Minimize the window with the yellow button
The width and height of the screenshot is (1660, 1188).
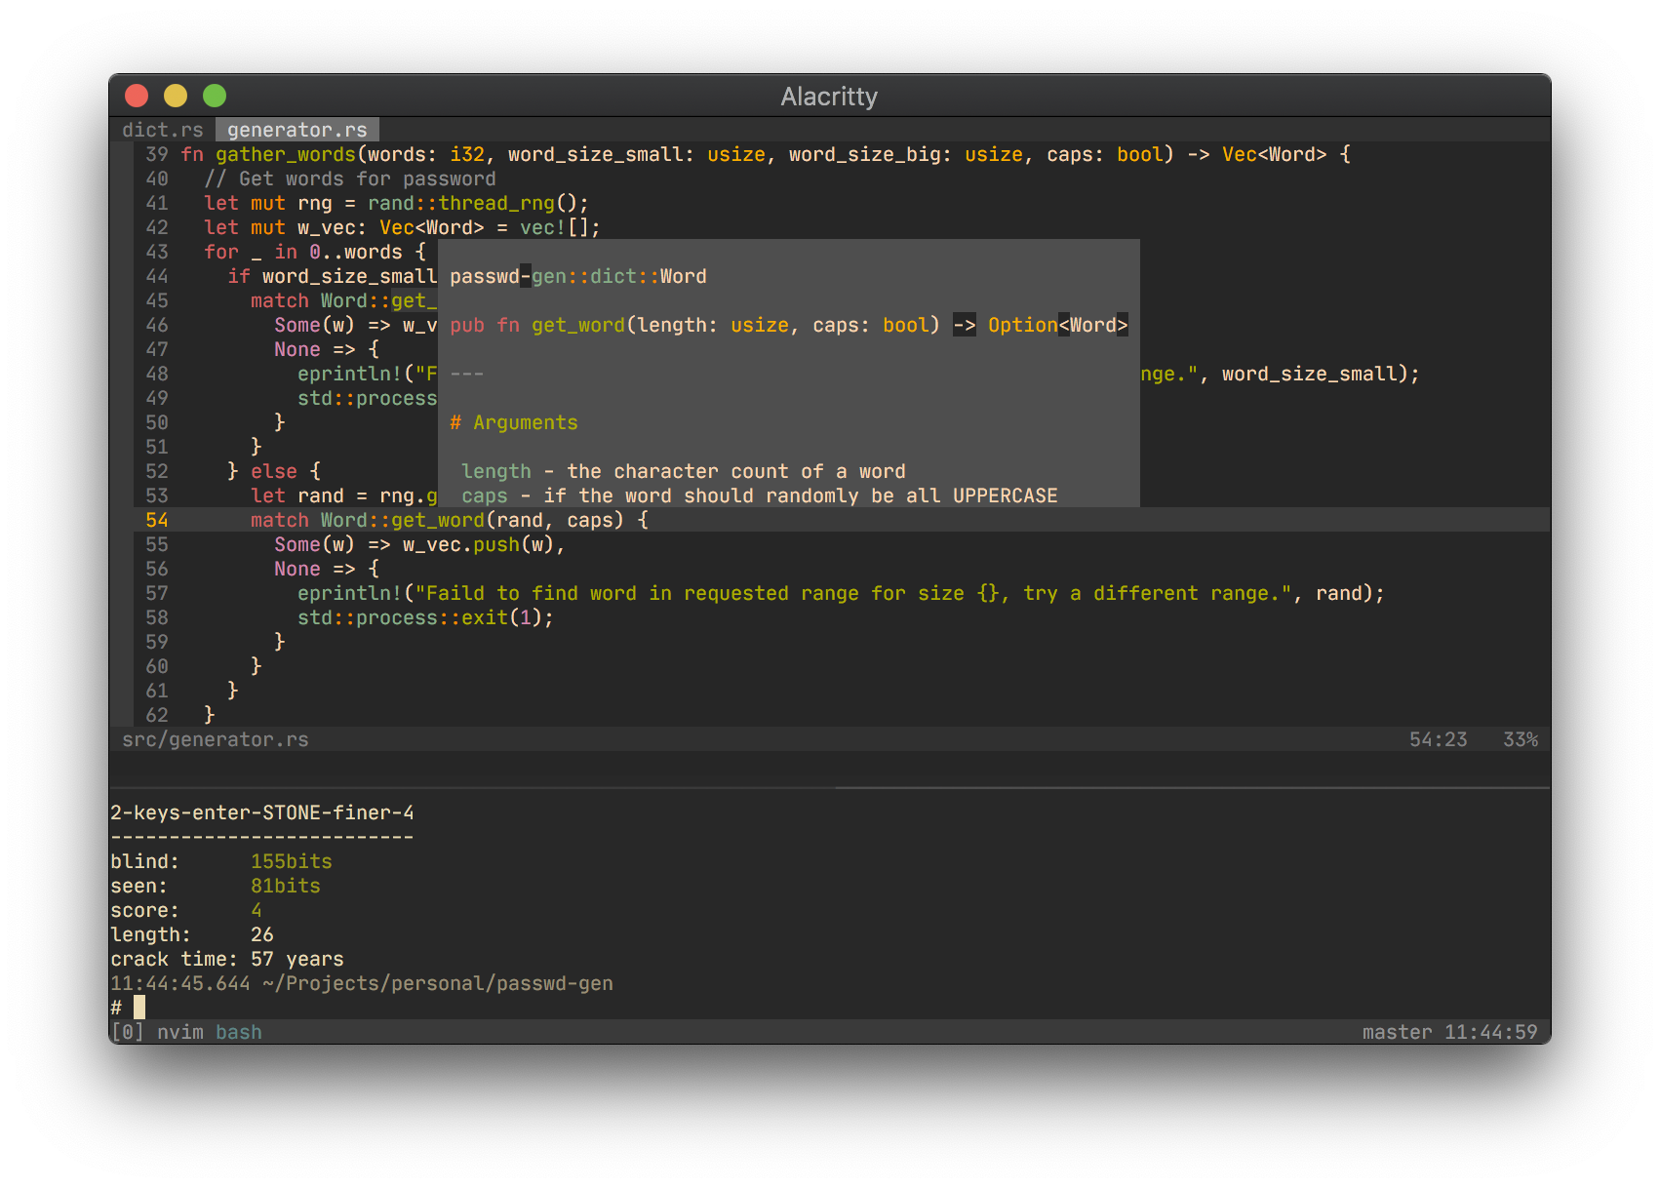click(x=176, y=96)
